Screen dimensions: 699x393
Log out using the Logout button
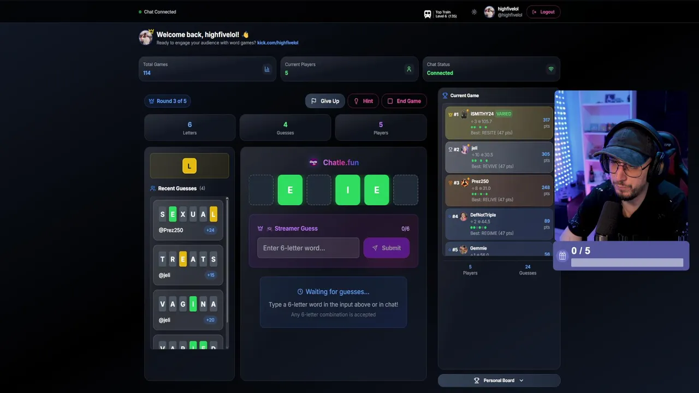click(x=543, y=12)
